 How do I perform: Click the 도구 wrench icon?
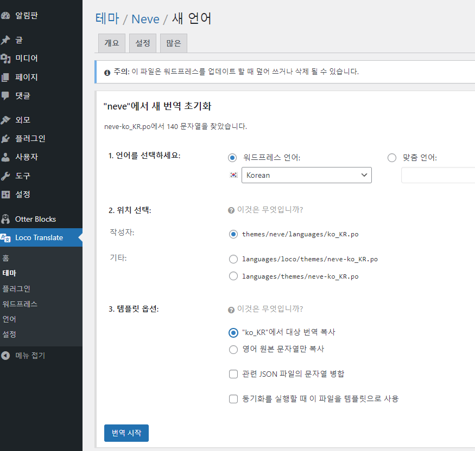click(5, 176)
